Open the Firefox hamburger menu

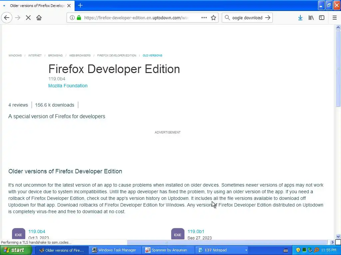tap(335, 18)
